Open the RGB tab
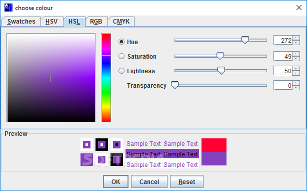 (x=96, y=22)
